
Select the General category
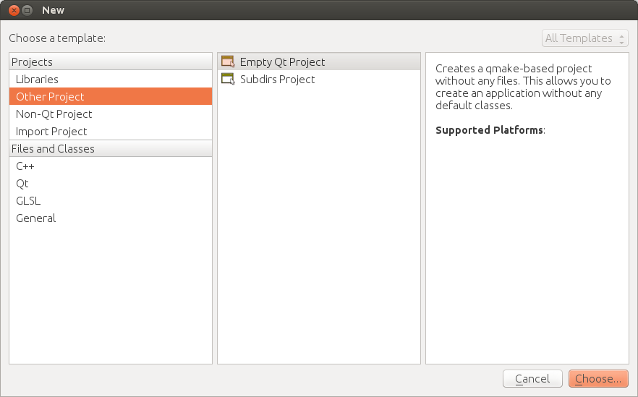pos(35,218)
